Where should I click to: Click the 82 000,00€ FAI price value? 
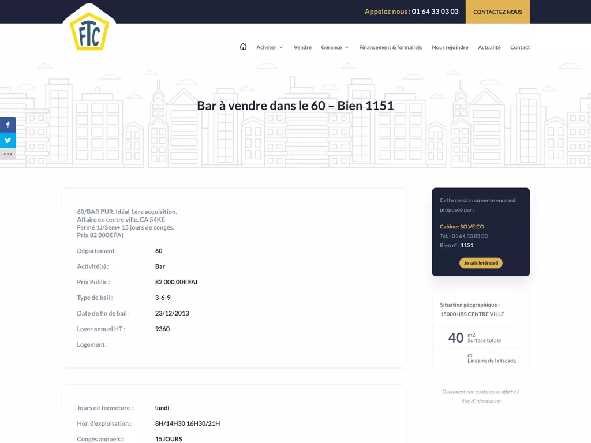176,282
